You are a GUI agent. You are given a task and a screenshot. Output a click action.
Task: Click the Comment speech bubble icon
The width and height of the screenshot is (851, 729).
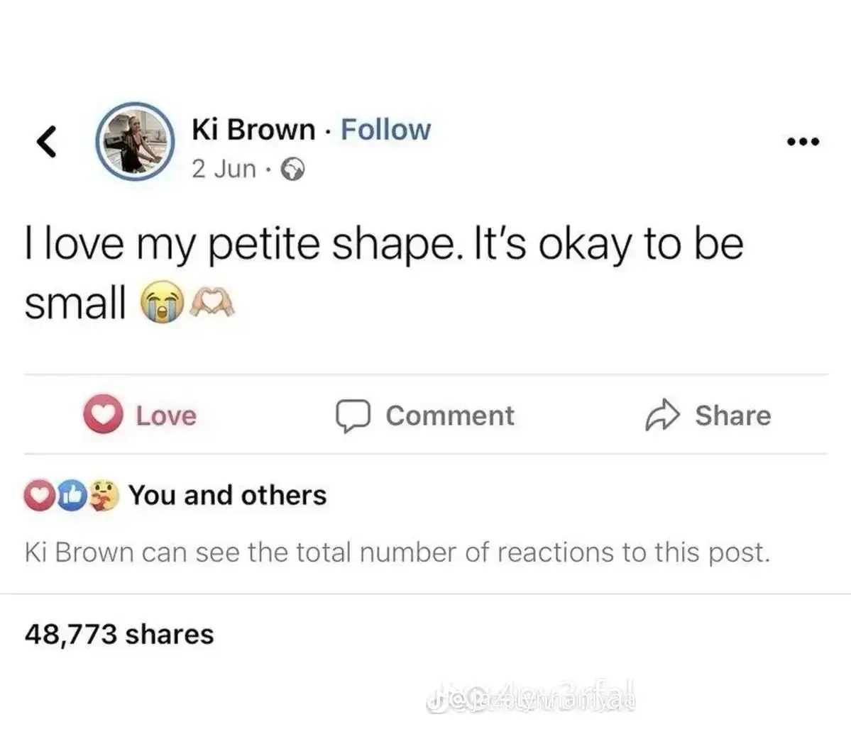pos(353,416)
